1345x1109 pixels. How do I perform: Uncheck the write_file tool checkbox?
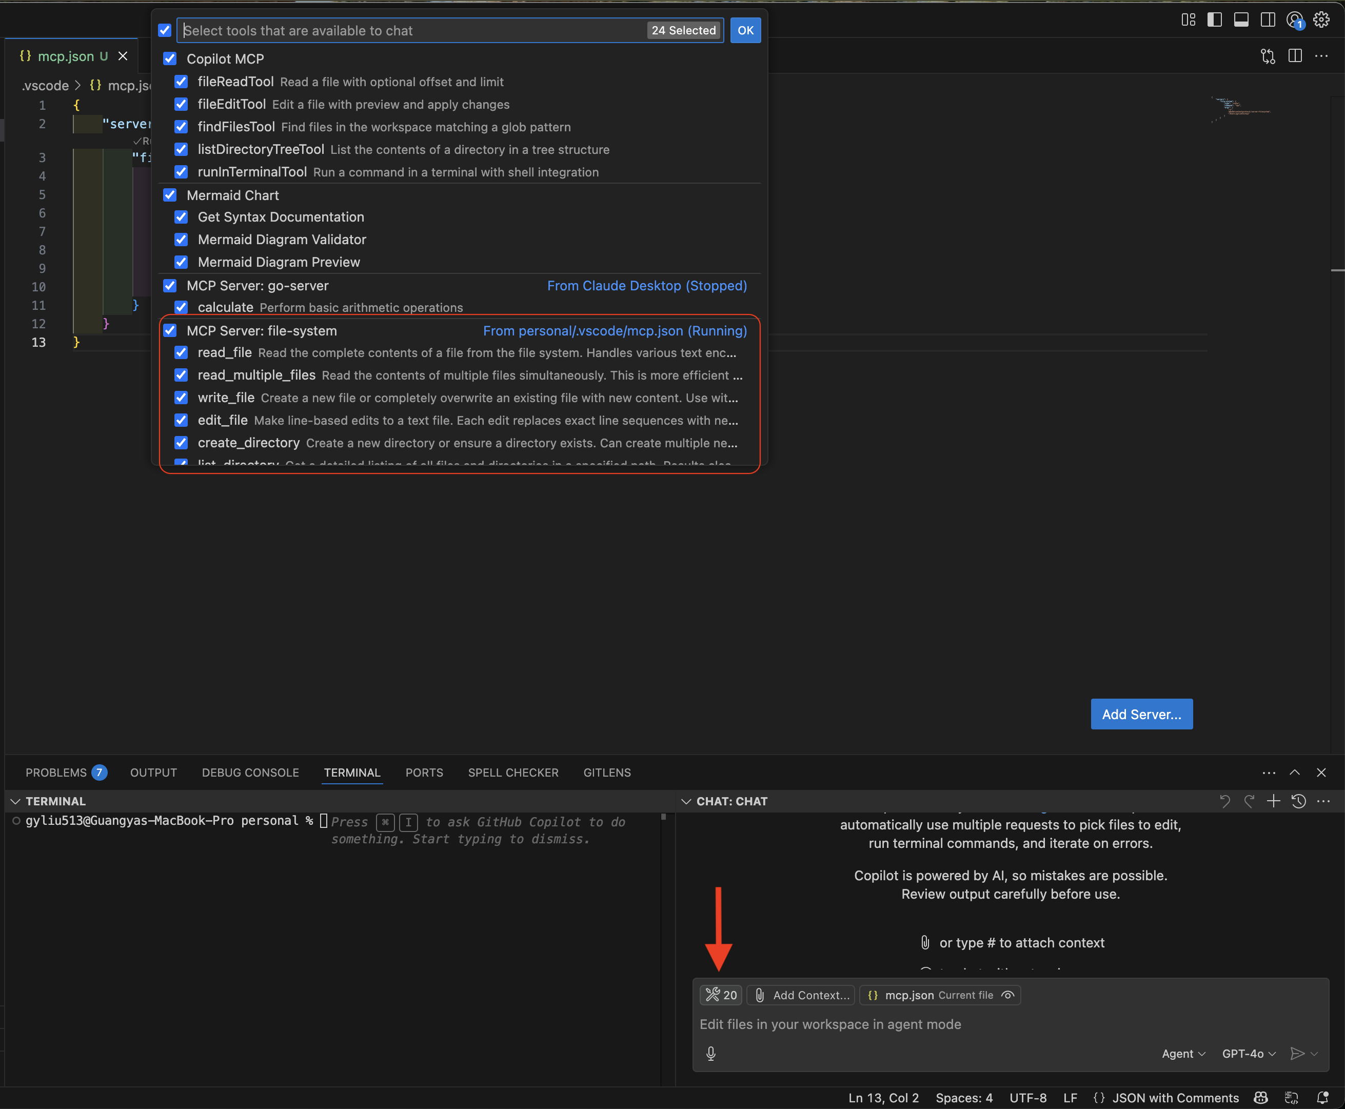[x=182, y=398]
